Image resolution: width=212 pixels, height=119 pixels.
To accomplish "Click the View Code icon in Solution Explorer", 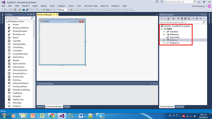I will coord(193,18).
